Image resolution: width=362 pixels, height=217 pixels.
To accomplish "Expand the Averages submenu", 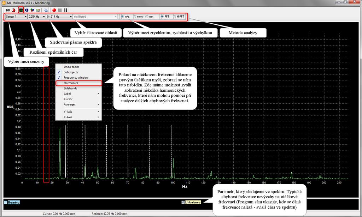I will [x=78, y=104].
